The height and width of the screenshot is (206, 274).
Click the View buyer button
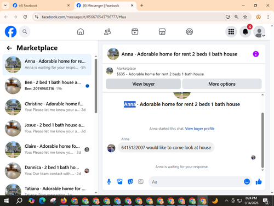(x=144, y=84)
